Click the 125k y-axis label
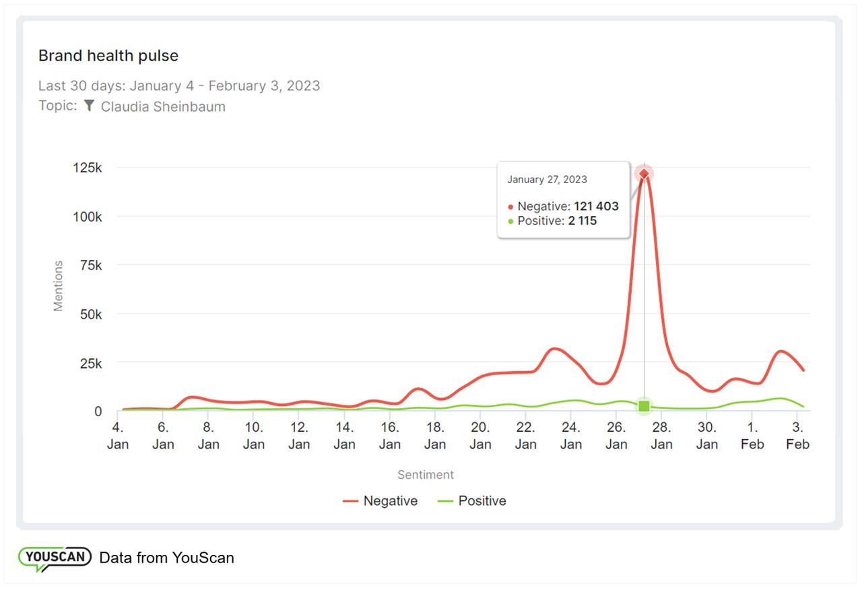The height and width of the screenshot is (590, 862). 88,168
